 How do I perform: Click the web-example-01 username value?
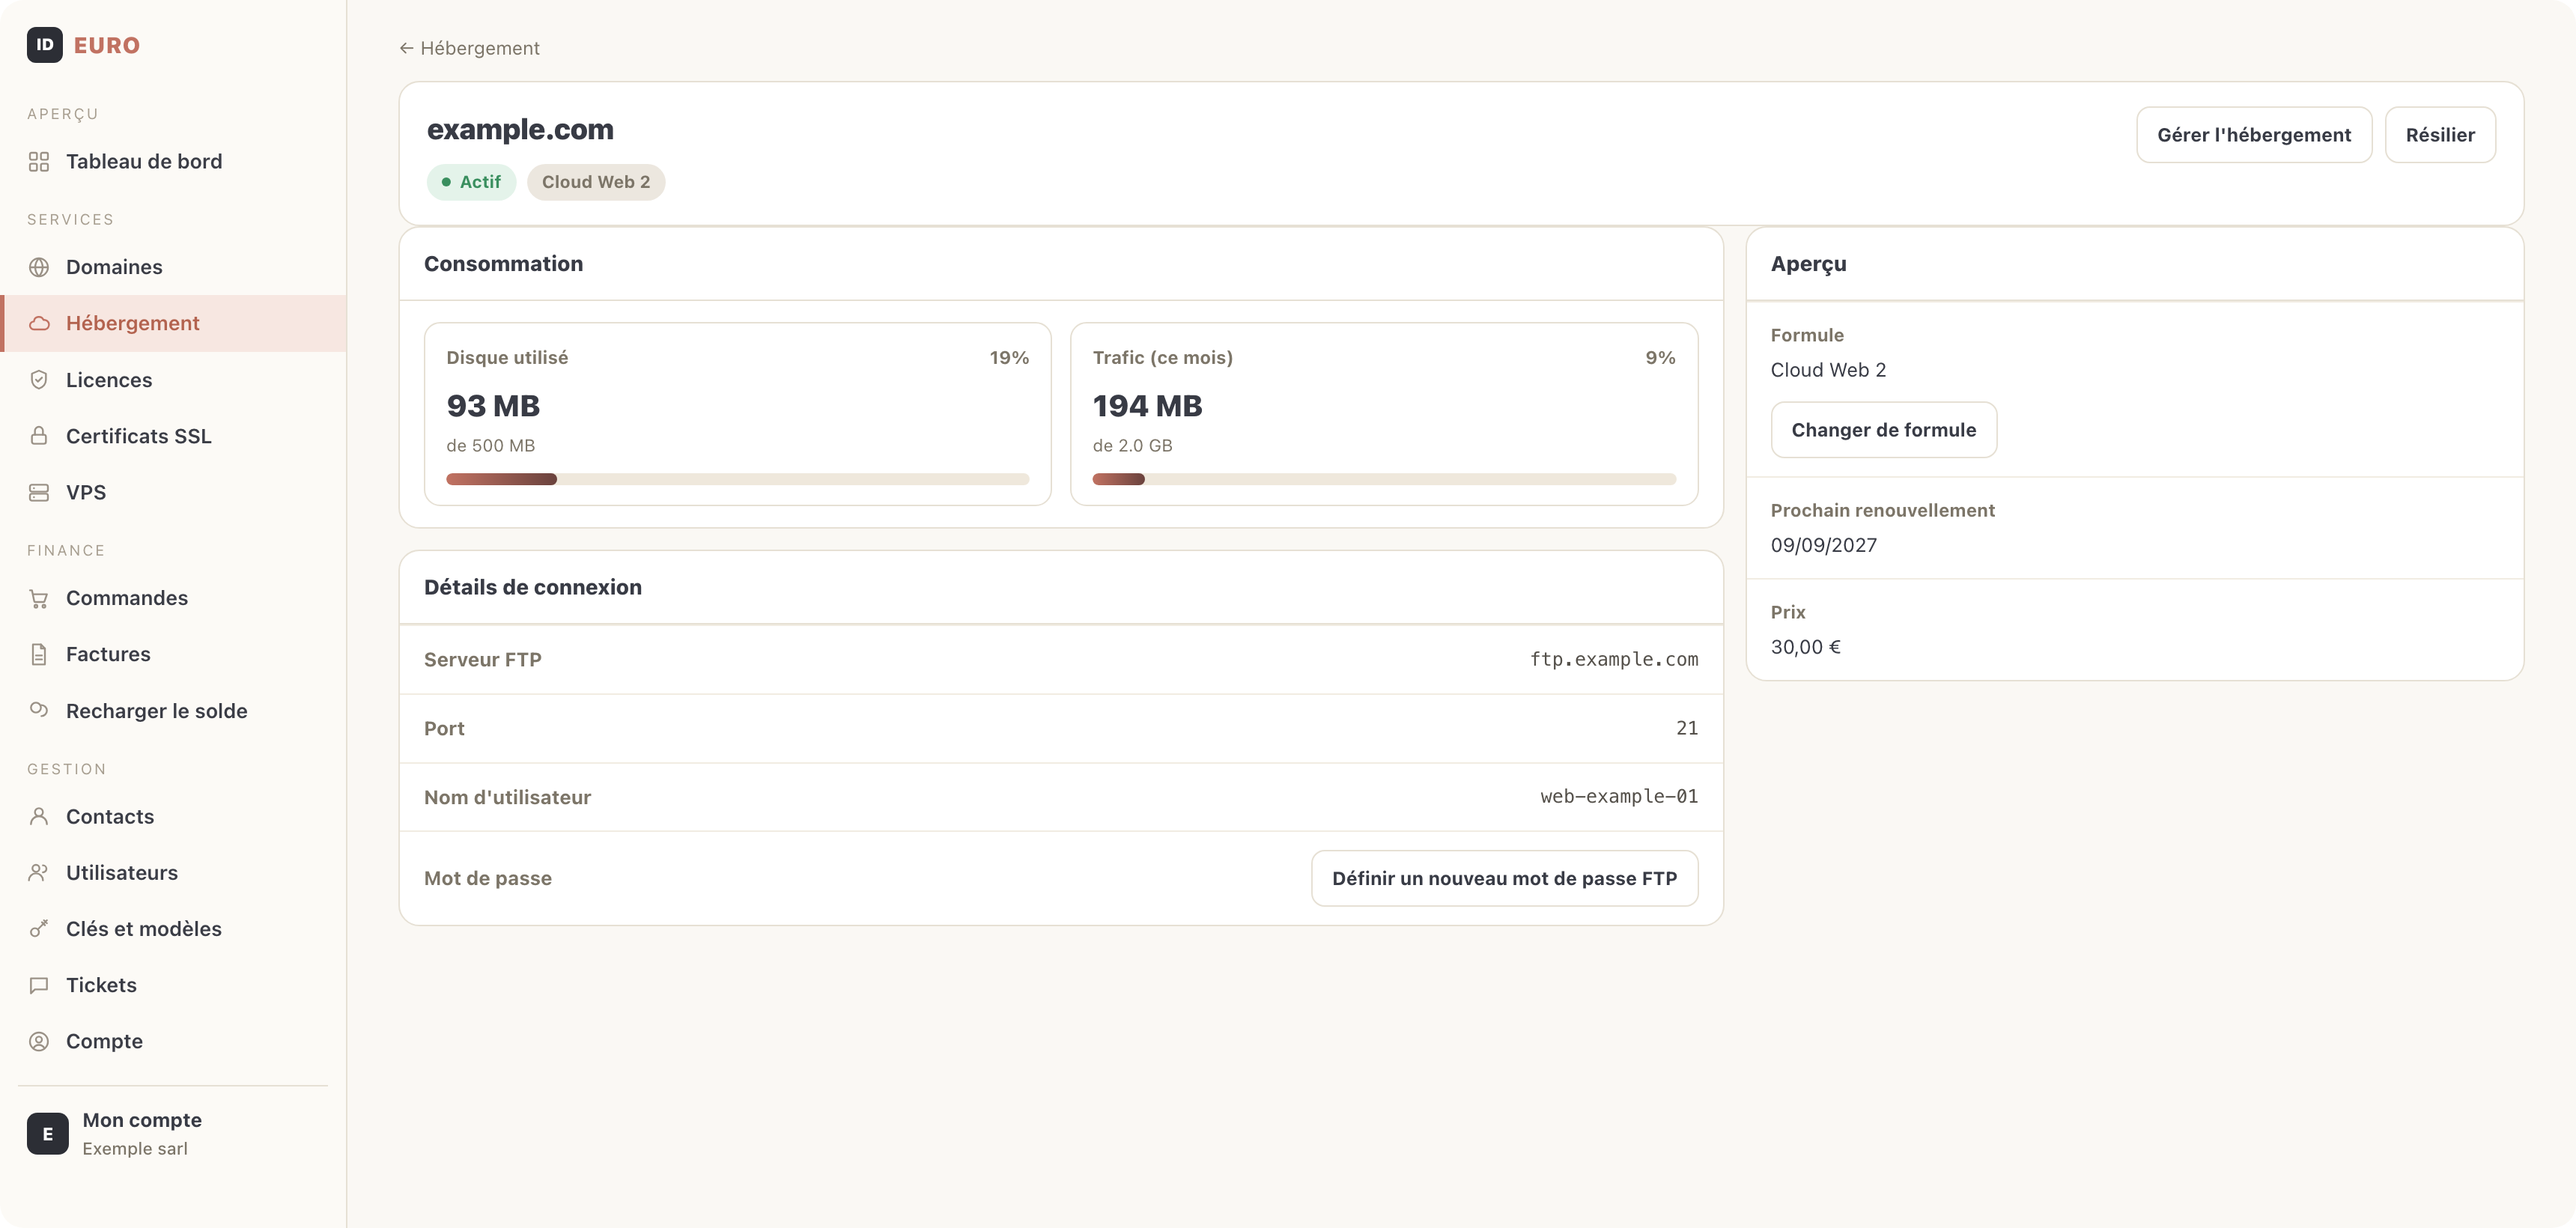click(1618, 796)
